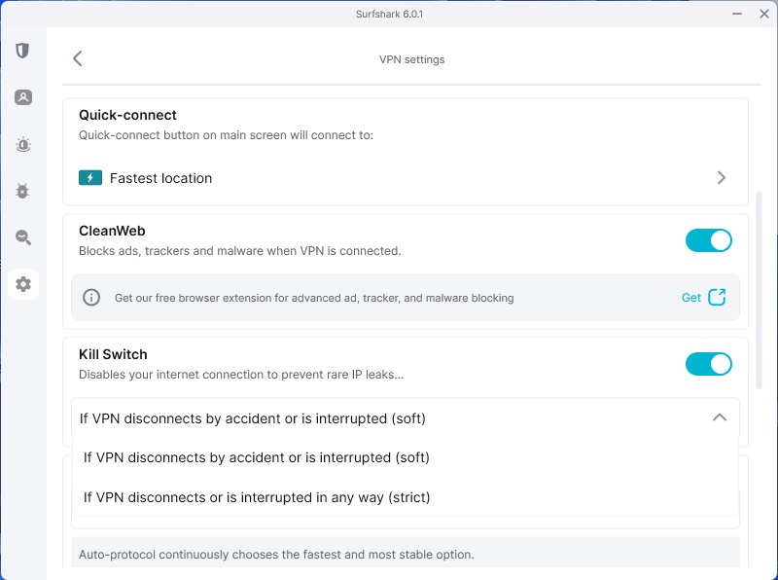Select the Settings gear icon in sidebar
This screenshot has width=778, height=580.
point(22,284)
